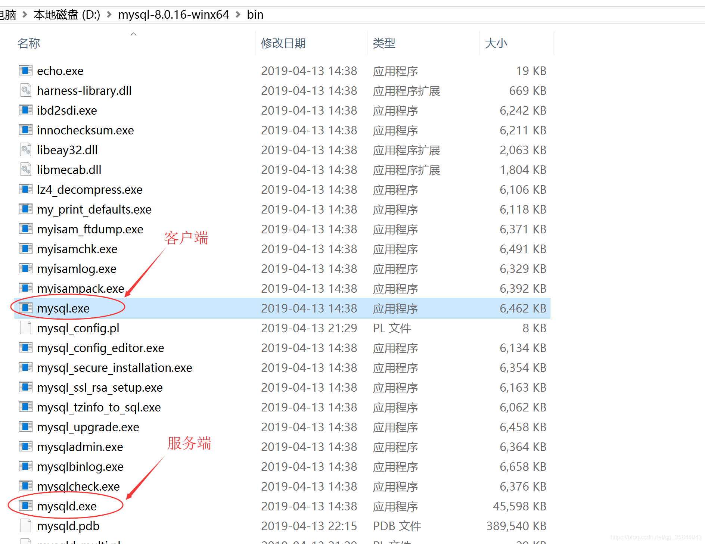Select file name mysql.exe
This screenshot has width=705, height=544.
pos(63,308)
